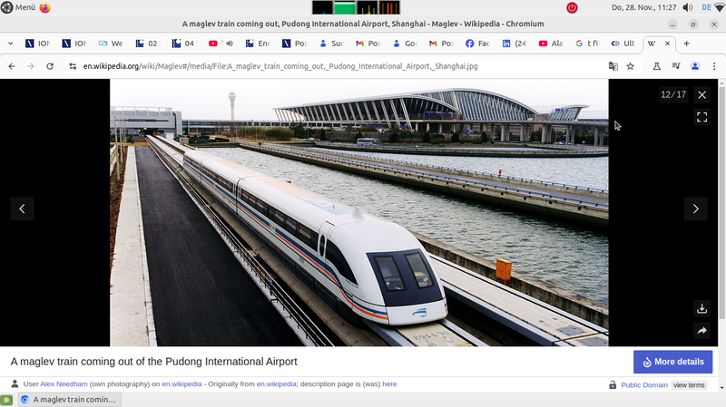Click the translate page icon
The height and width of the screenshot is (407, 726).
[613, 66]
